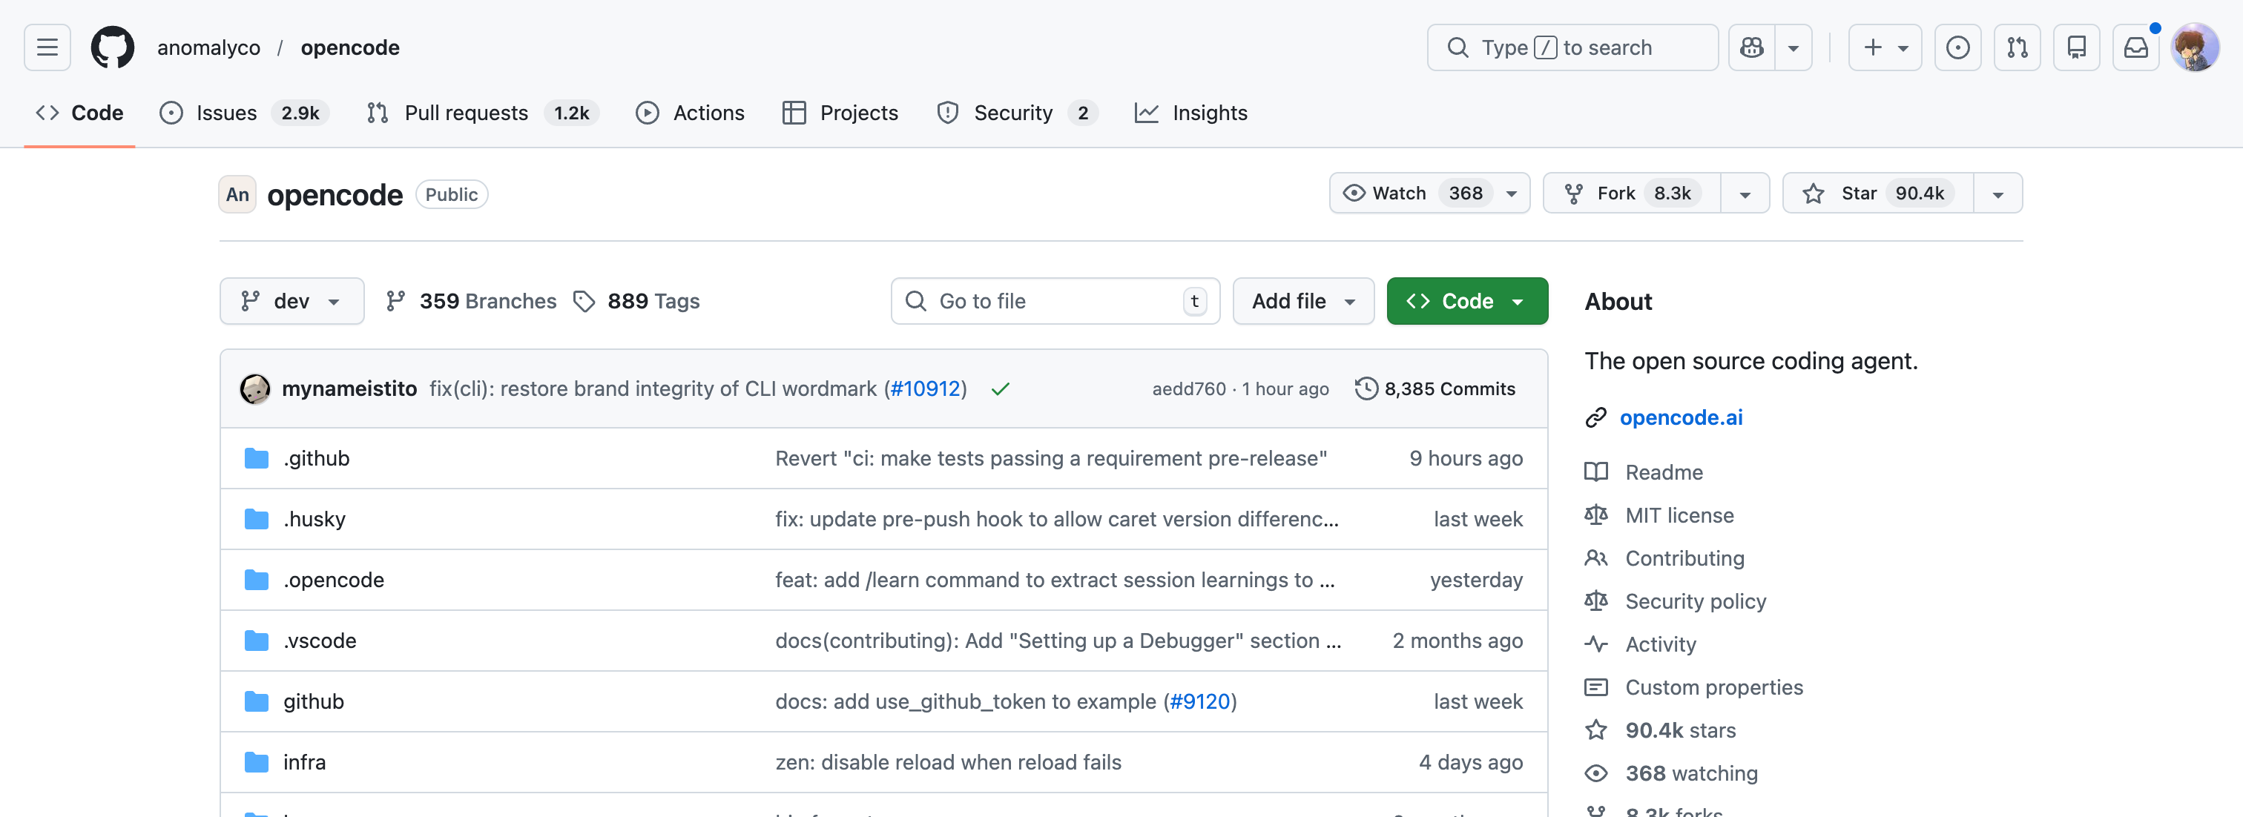This screenshot has height=817, width=2243.
Task: Click the star icon beside 90.4k stars
Action: (x=1595, y=731)
